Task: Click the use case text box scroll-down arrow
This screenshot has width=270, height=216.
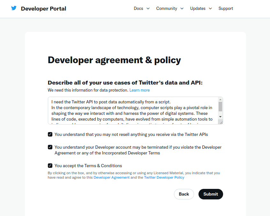Action: [220, 117]
